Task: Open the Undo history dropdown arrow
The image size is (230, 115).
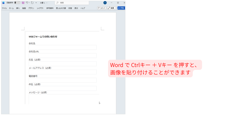Action: tap(29, 3)
